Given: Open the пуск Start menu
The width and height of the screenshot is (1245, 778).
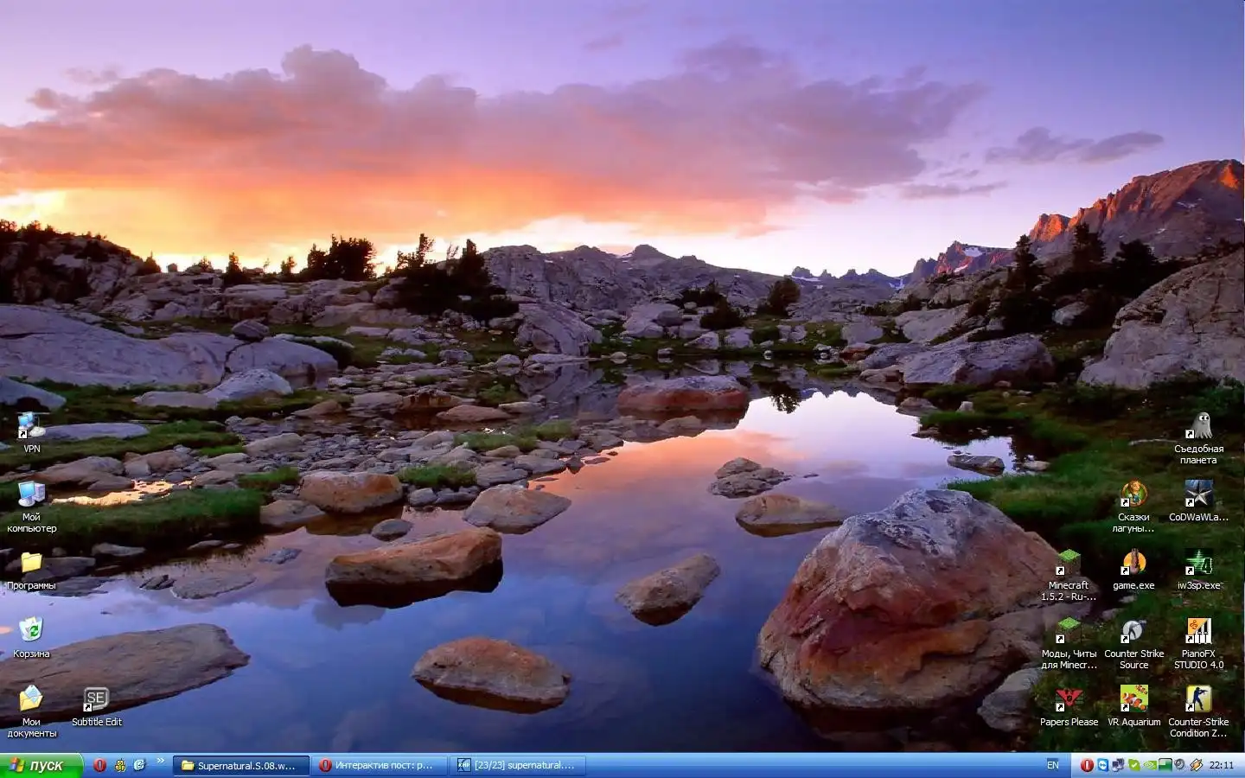Looking at the screenshot, I should point(41,765).
